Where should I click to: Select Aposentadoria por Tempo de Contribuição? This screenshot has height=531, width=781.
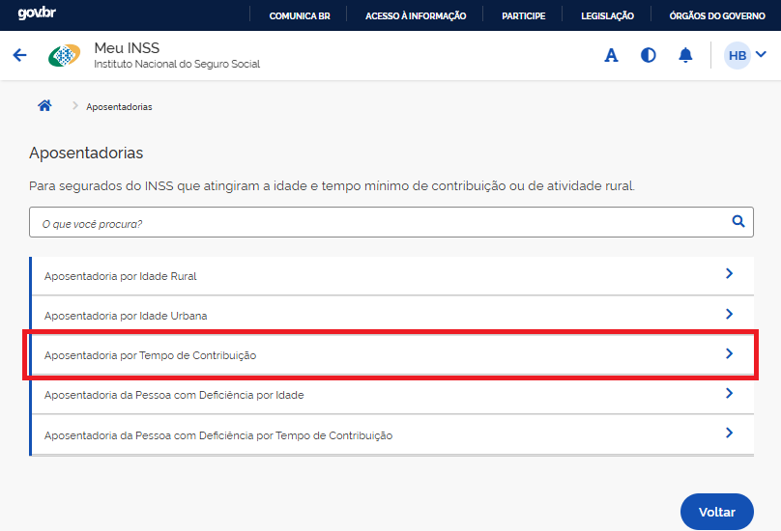coord(150,355)
